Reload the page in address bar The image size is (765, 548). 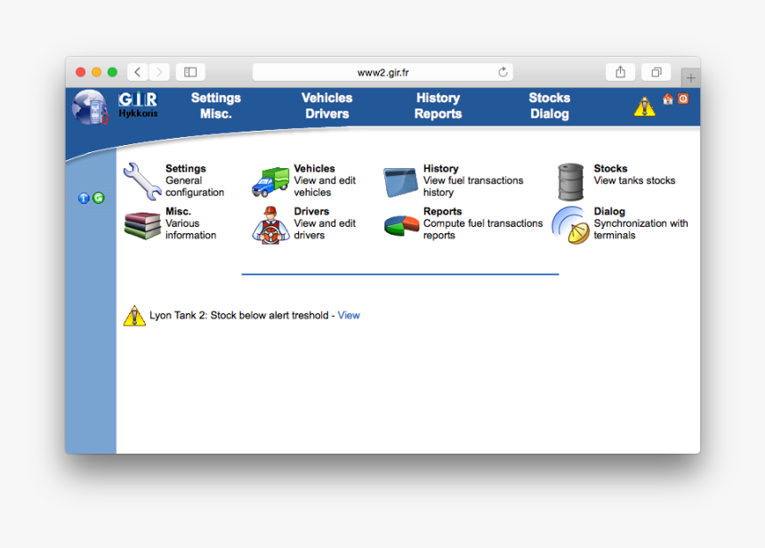pyautogui.click(x=503, y=72)
